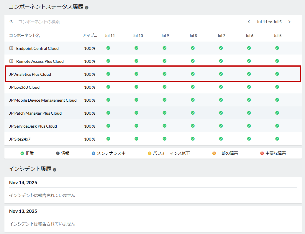This screenshot has height=234, width=305.
Task: Click the yellow パフォーマンス低下 legend icon
Action: coord(149,153)
